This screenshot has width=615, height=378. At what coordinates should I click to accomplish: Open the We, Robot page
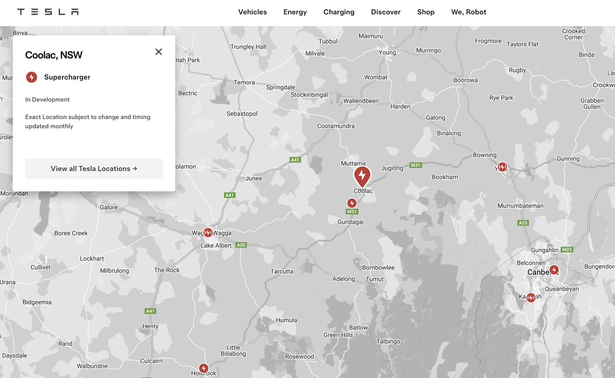[468, 12]
